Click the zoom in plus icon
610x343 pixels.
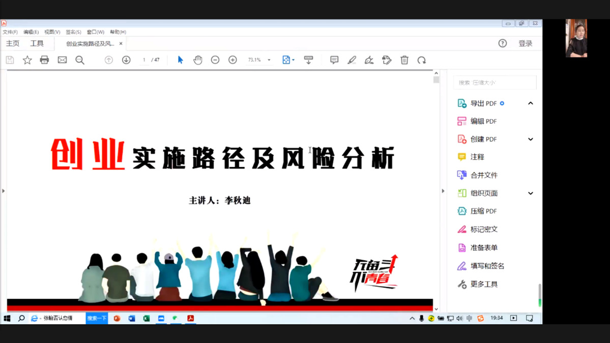click(x=233, y=60)
